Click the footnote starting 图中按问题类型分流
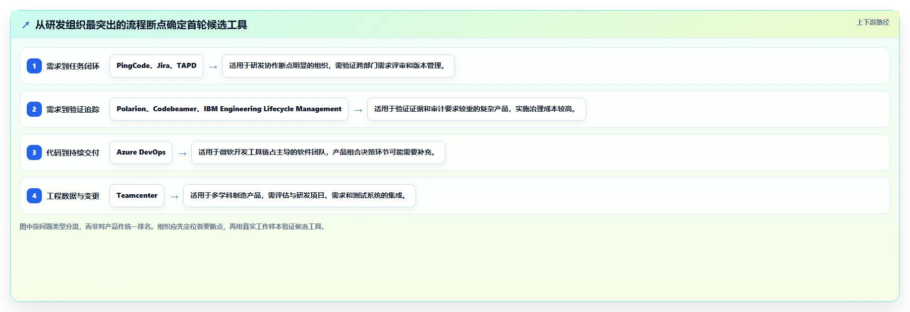 tap(174, 227)
